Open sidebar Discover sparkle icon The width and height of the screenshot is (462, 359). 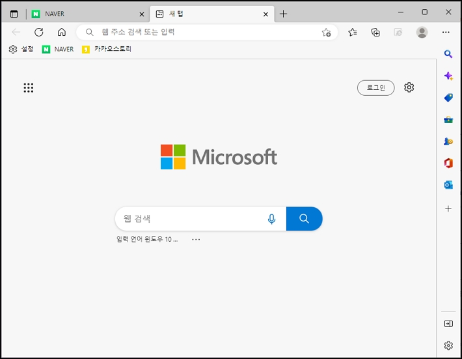click(448, 76)
